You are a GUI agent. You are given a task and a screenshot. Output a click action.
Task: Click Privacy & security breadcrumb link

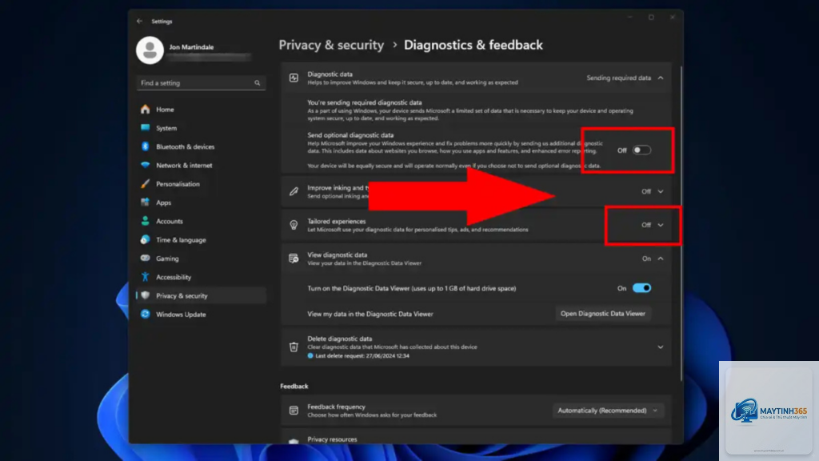click(x=331, y=45)
